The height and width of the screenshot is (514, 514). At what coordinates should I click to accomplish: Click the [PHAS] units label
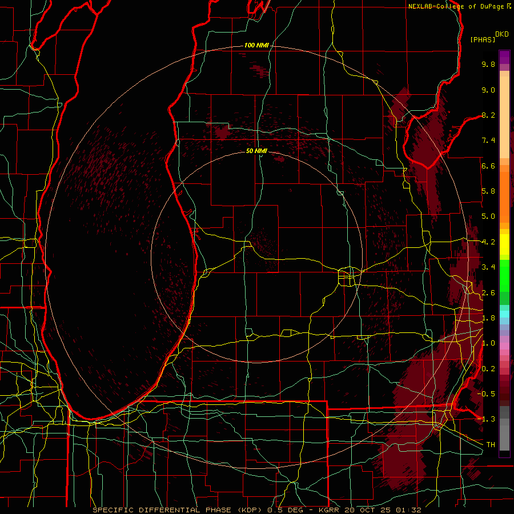coord(483,39)
